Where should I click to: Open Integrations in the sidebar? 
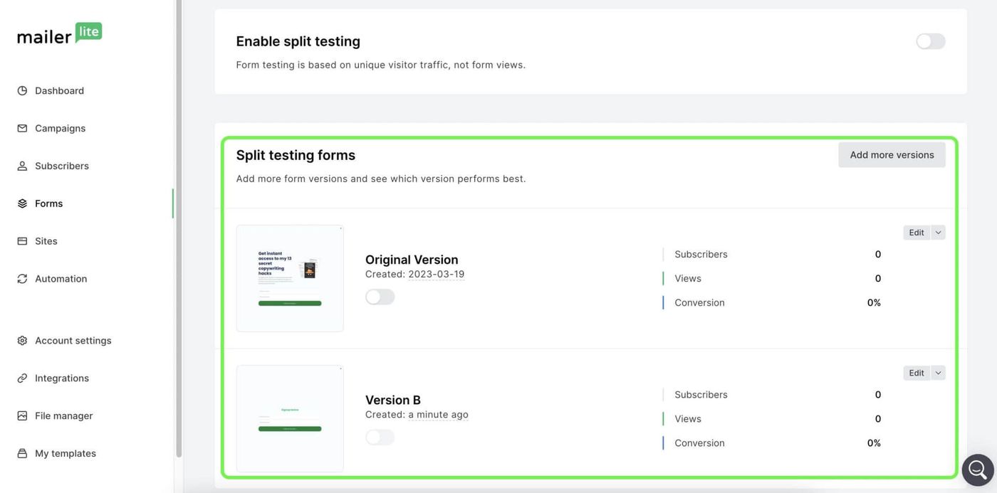[x=62, y=378]
